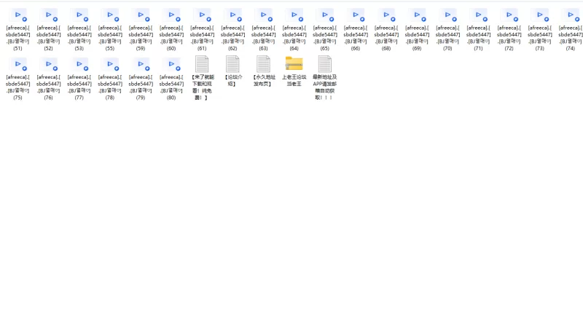
Task: Highlight the video file labeled (61)
Action: [x=202, y=30]
